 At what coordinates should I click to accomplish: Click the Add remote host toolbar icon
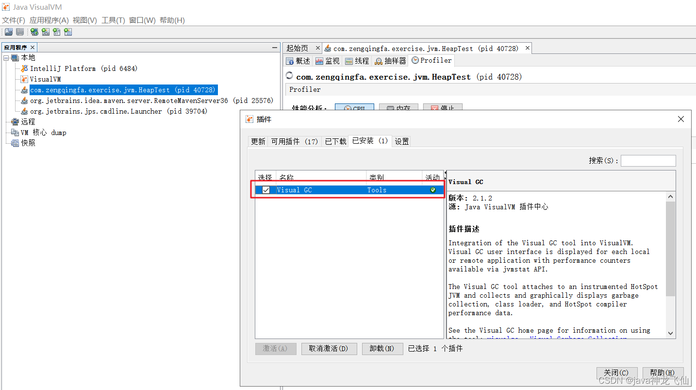(x=34, y=32)
